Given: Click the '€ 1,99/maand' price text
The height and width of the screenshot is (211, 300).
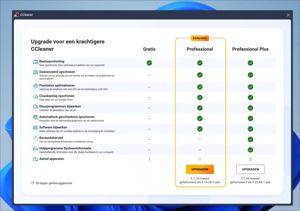Looking at the screenshot, I should [250, 179].
